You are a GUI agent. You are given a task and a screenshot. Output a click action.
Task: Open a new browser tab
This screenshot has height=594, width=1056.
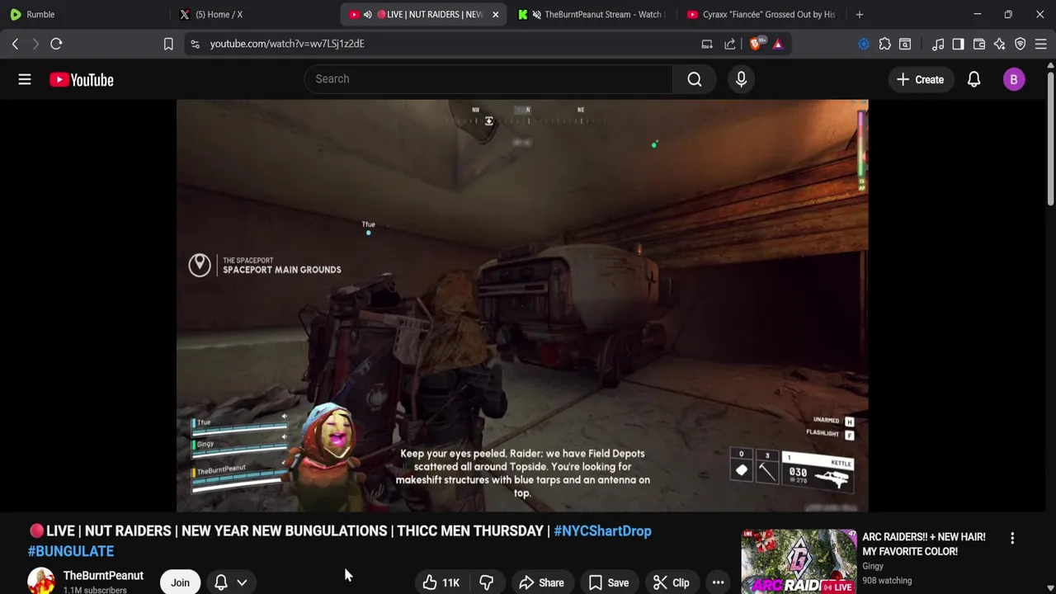[x=860, y=14]
